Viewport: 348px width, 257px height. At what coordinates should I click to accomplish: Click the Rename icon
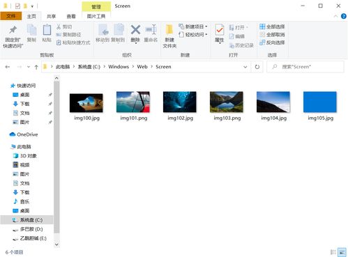(x=151, y=30)
